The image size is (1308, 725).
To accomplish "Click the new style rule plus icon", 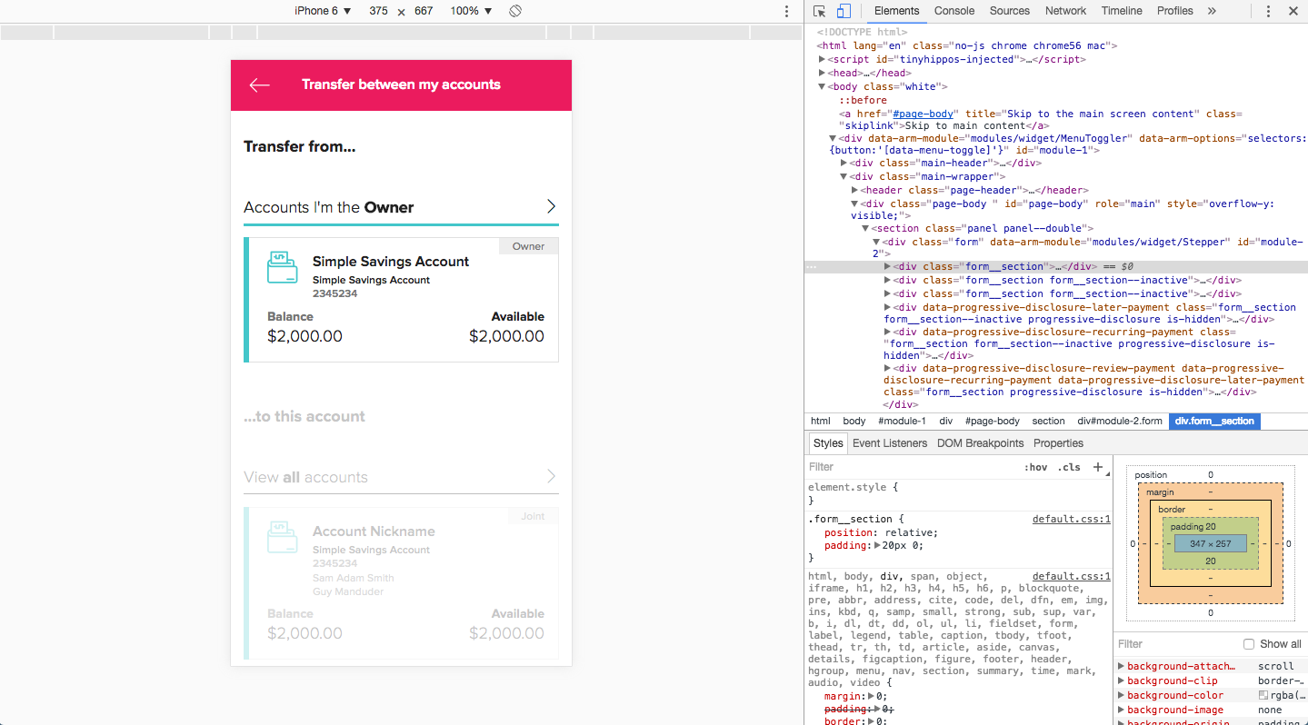I will click(x=1098, y=467).
